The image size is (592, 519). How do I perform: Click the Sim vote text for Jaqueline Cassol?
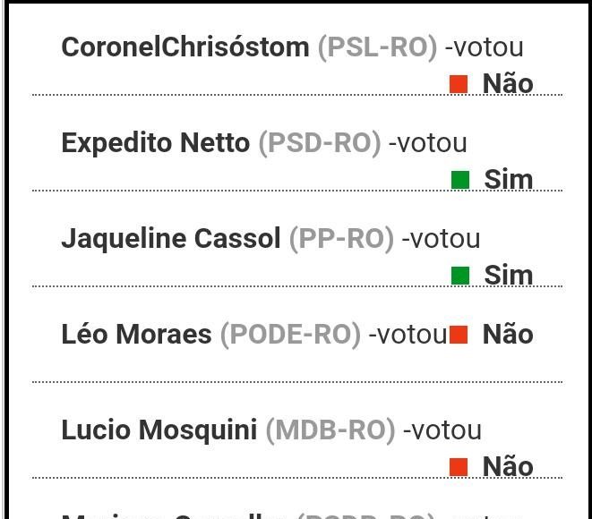click(508, 275)
